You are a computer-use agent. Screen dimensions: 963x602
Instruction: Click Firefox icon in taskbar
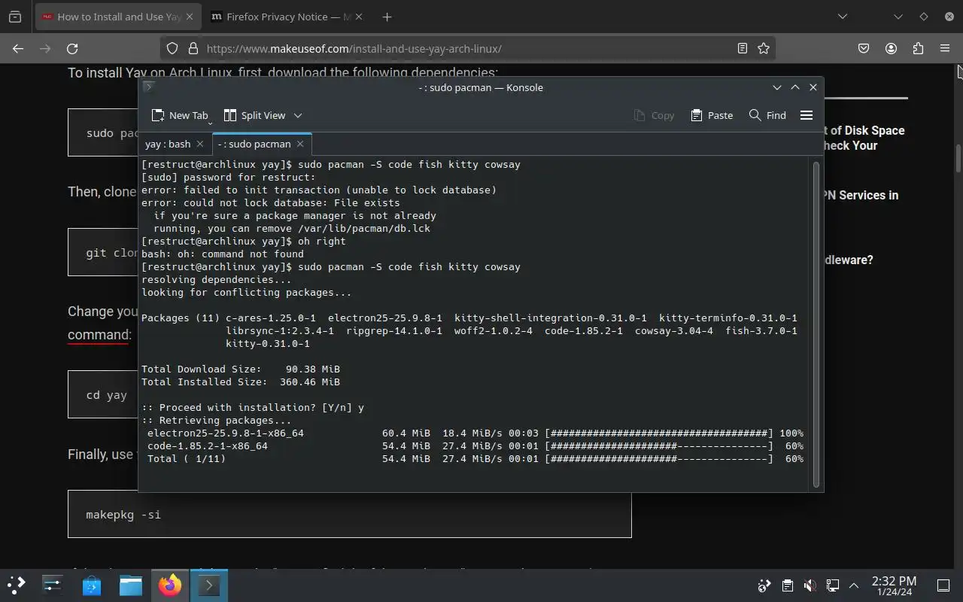pyautogui.click(x=170, y=585)
